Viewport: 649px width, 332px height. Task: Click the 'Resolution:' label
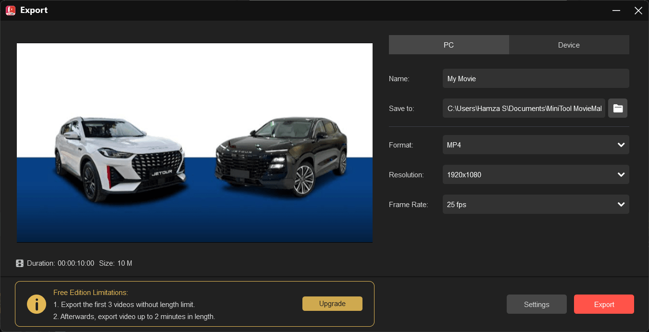coord(406,175)
